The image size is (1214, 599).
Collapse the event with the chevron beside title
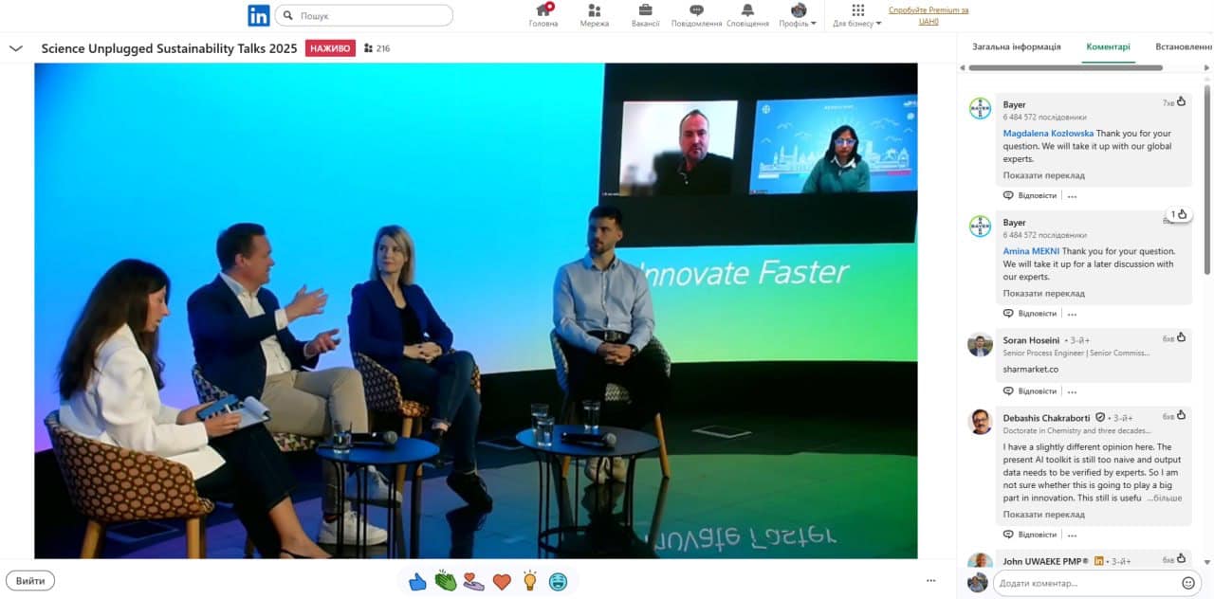coord(16,48)
